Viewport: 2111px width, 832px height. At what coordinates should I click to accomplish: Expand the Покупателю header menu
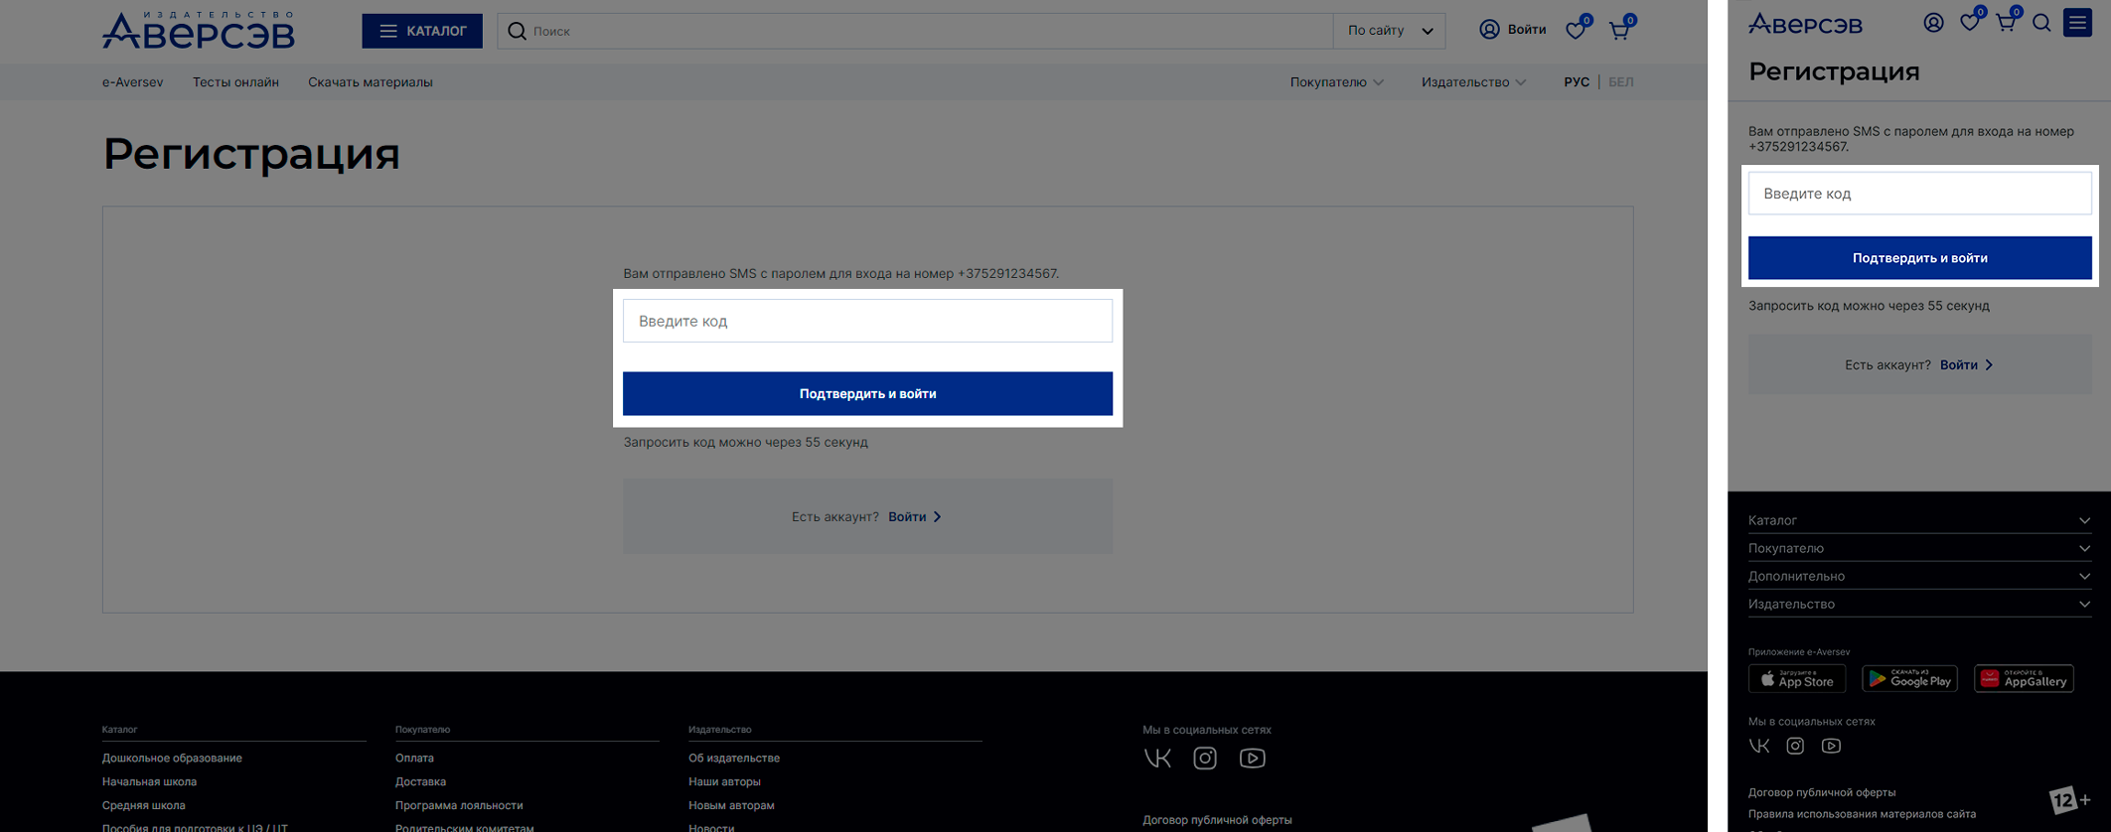point(1336,82)
